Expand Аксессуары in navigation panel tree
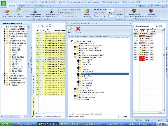This screenshot has width=168, height=126. [x=4, y=29]
